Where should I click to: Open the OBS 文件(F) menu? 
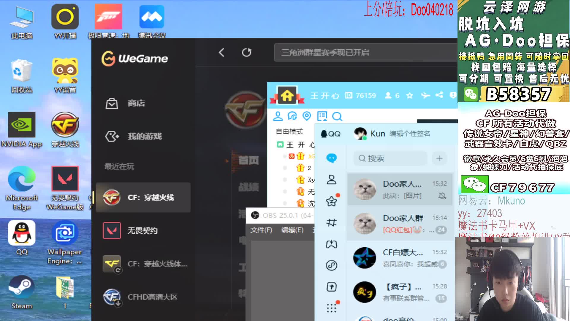click(x=261, y=230)
